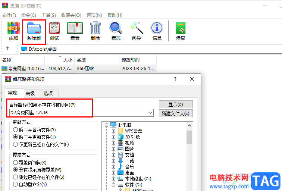Image resolution: width=282 pixels, height=191 pixels.
Task: Expand the 3D 对象 tree node
Action: pyautogui.click(x=113, y=137)
